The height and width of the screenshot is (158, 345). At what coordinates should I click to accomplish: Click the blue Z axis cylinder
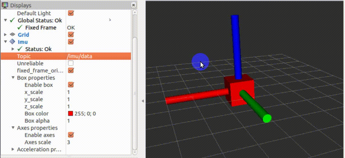pyautogui.click(x=236, y=47)
